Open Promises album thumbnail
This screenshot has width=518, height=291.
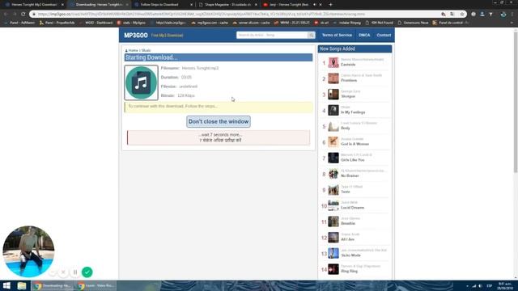(x=333, y=78)
